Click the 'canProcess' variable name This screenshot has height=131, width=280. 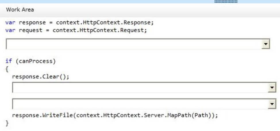pos(36,61)
